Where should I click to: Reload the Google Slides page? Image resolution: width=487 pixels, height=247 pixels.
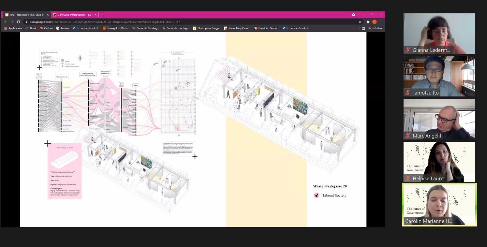18,22
